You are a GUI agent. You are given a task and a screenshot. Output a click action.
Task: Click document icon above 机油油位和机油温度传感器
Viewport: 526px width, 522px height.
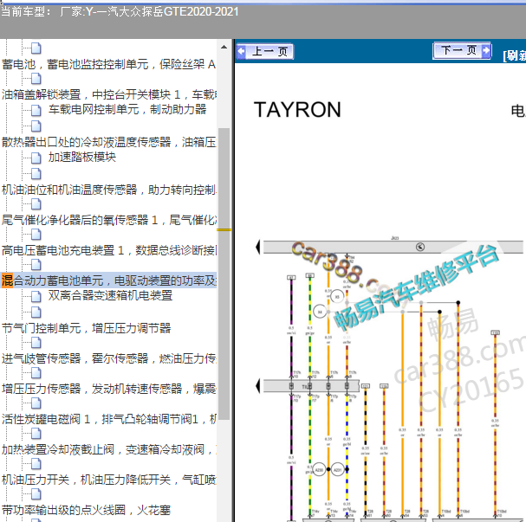pos(36,174)
